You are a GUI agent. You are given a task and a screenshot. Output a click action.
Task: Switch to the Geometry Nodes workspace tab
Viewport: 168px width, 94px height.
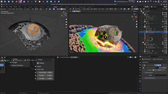(82, 7)
